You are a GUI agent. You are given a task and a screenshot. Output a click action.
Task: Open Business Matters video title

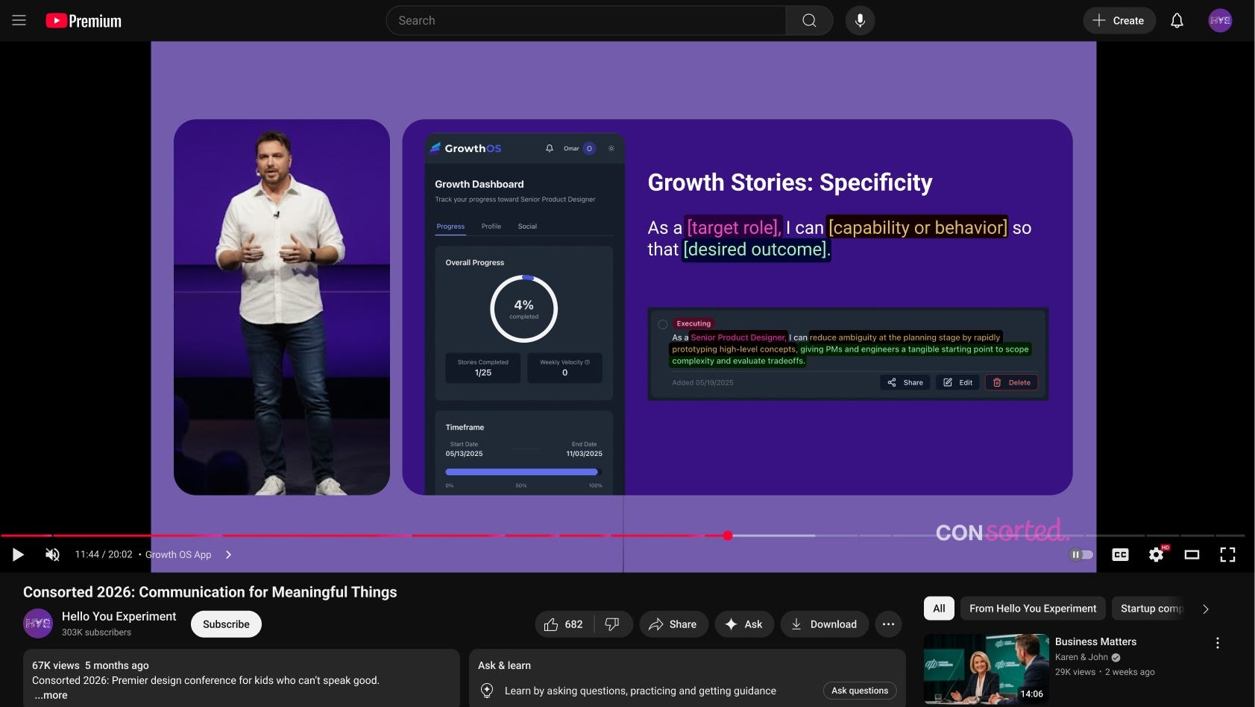pos(1095,641)
